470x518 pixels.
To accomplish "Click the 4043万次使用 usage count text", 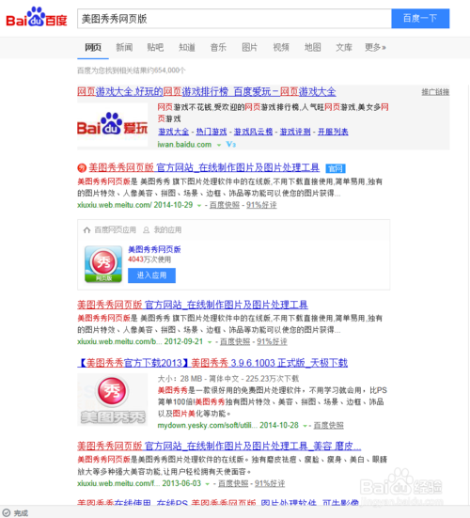I will [x=149, y=259].
